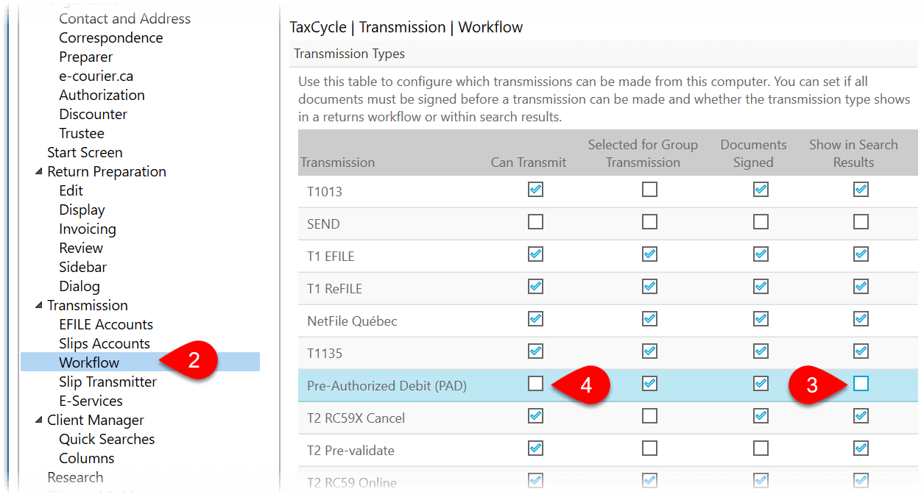Toggle Documents Signed for T1013
Screen dimensions: 924x497
pyautogui.click(x=761, y=190)
